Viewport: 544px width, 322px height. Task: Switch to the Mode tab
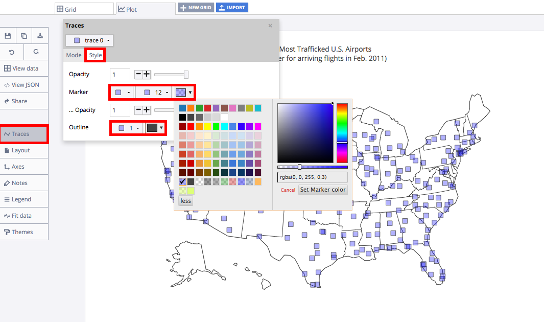(74, 55)
